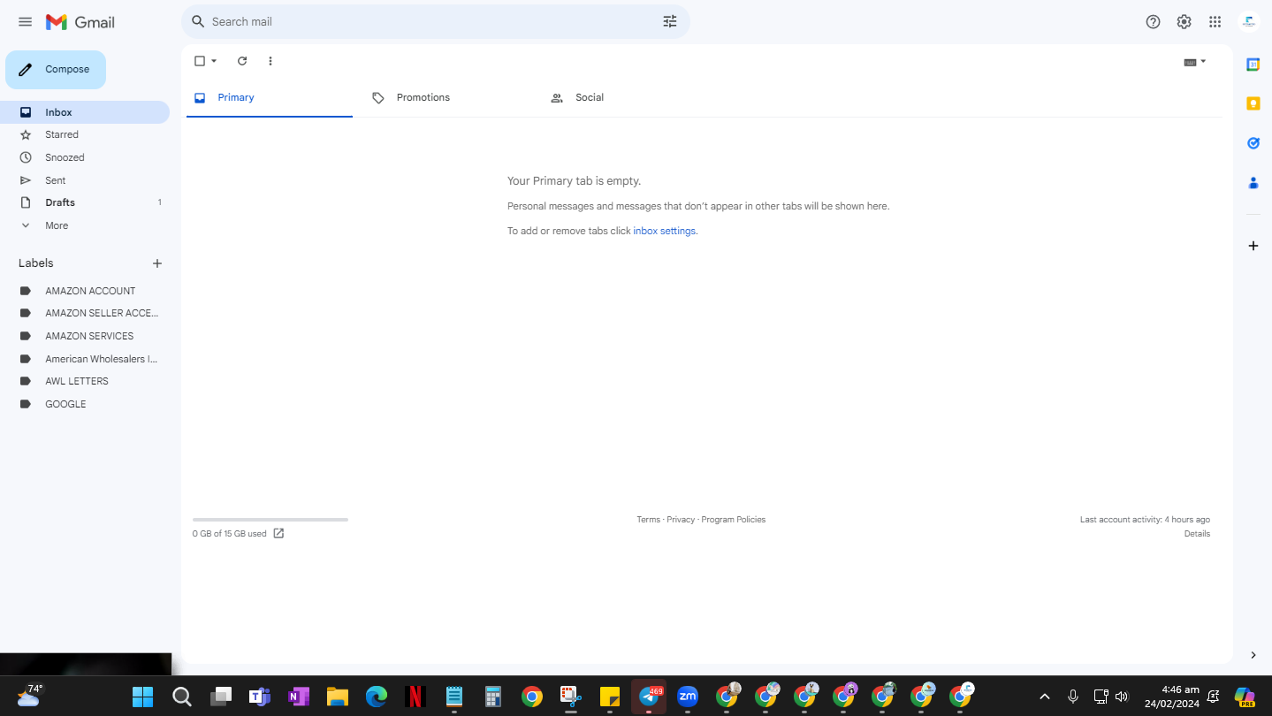Tick the select all checkbox
The width and height of the screenshot is (1272, 716).
(x=200, y=61)
